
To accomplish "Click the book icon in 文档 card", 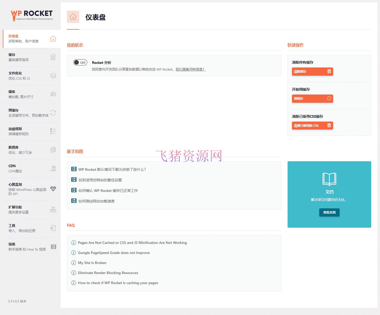I will pyautogui.click(x=329, y=179).
